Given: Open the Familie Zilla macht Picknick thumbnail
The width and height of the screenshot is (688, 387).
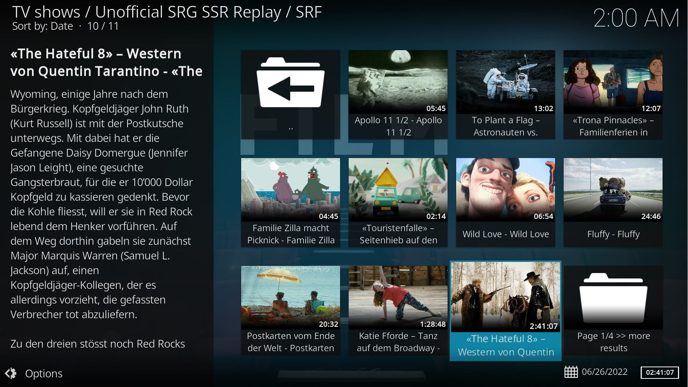Looking at the screenshot, I should tap(290, 190).
